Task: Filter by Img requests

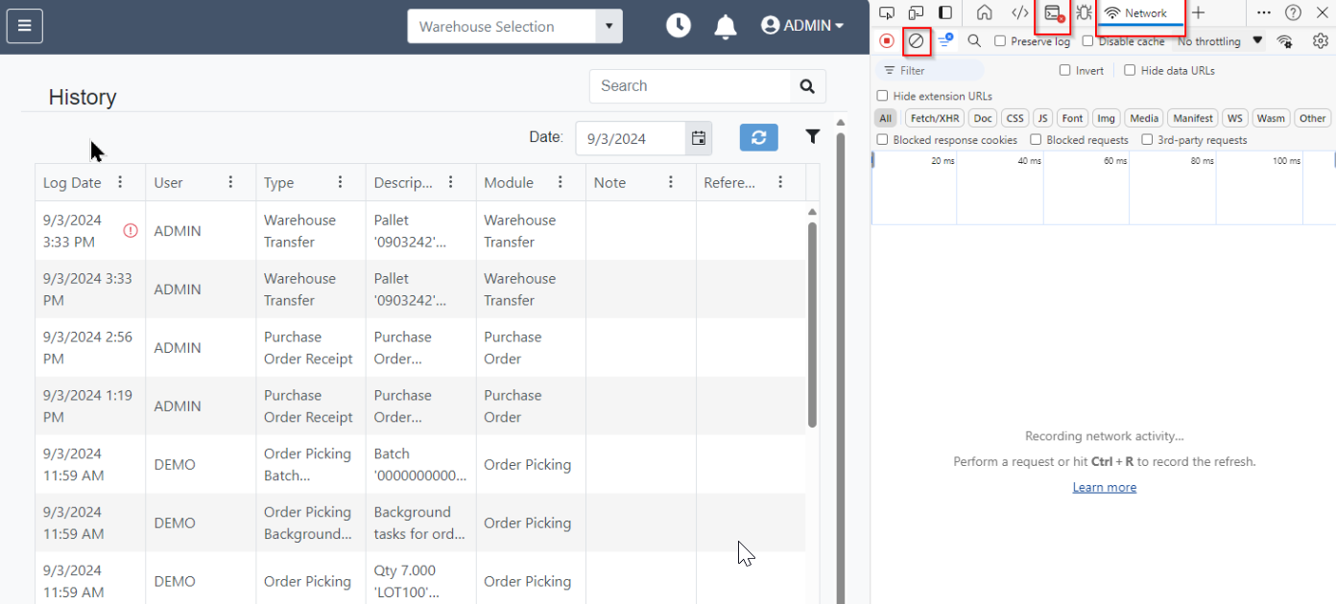Action: pos(1106,118)
